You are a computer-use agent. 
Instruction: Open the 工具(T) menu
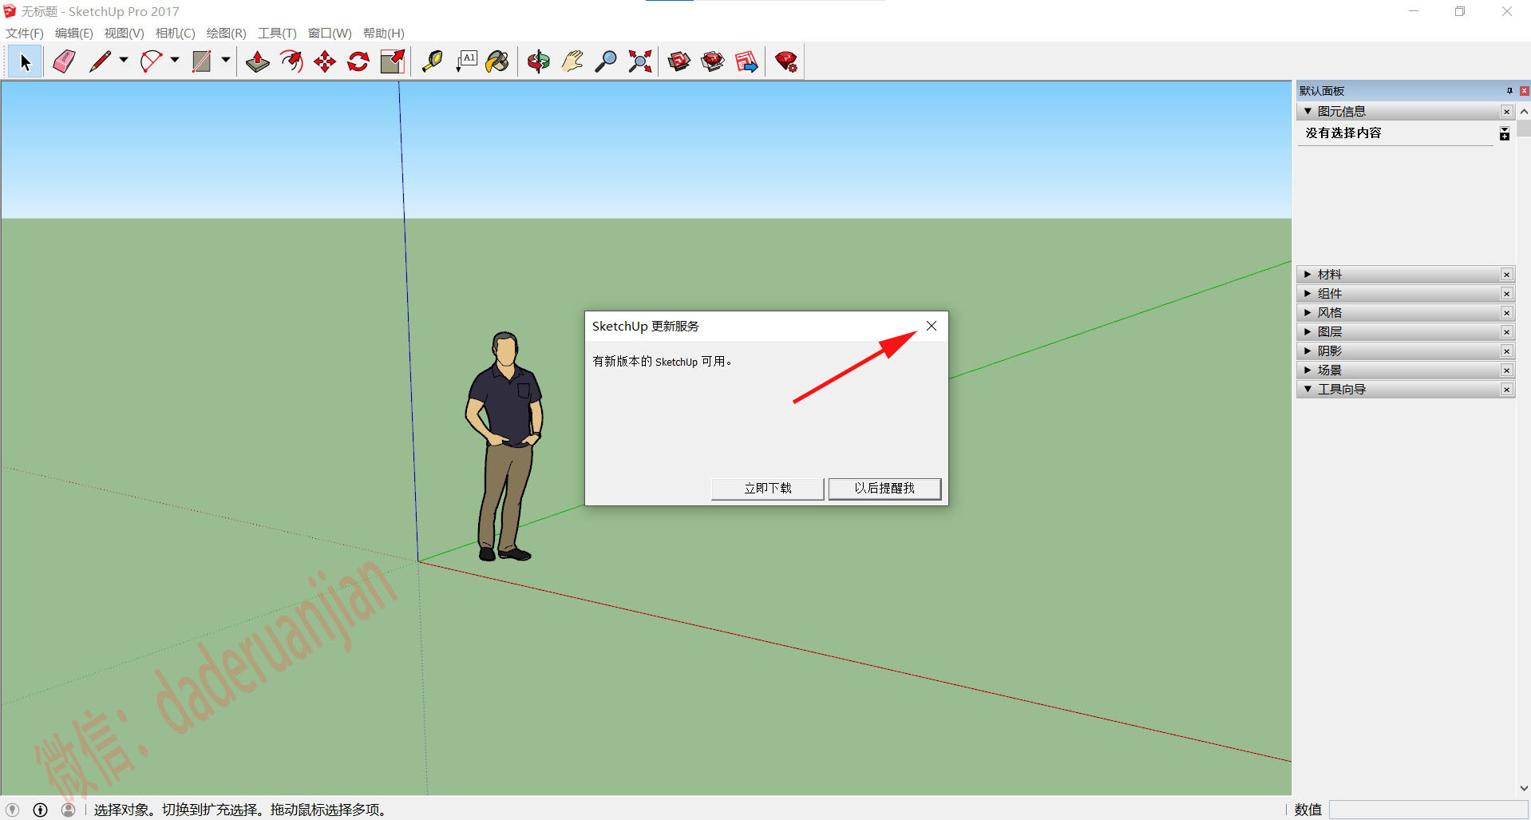click(x=277, y=33)
